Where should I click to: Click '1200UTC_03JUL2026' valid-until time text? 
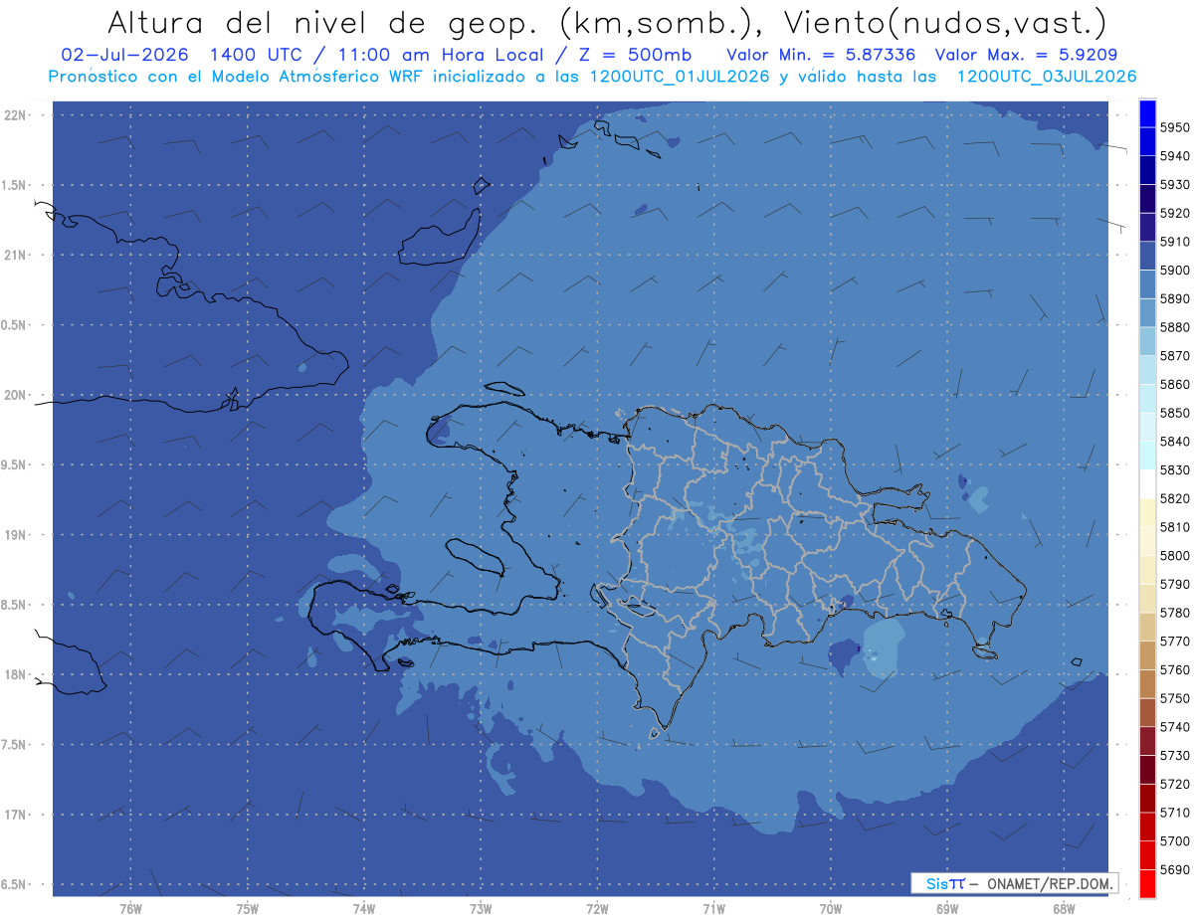(1047, 77)
